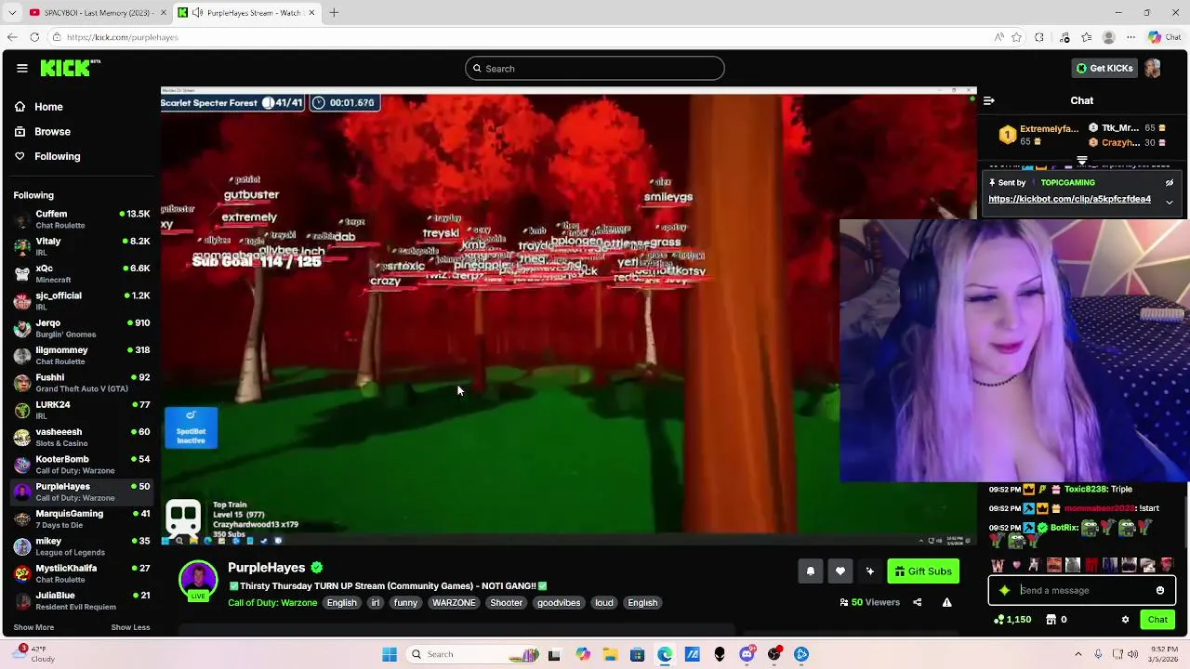Open vasheeesh channel

tap(82, 437)
